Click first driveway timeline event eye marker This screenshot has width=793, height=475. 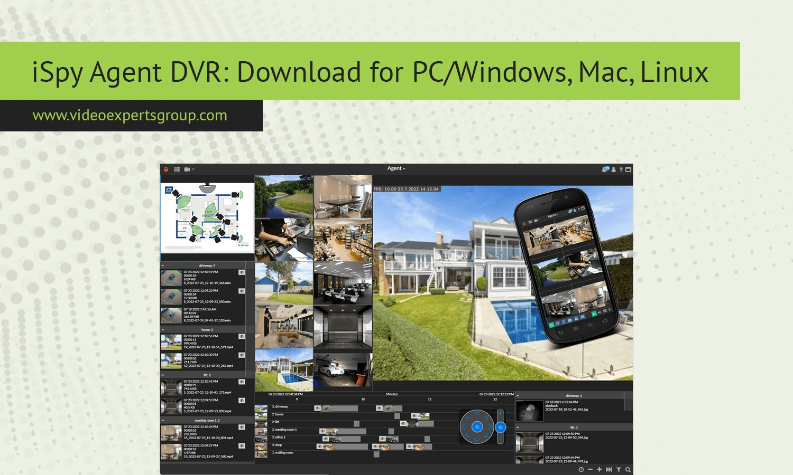(317, 408)
